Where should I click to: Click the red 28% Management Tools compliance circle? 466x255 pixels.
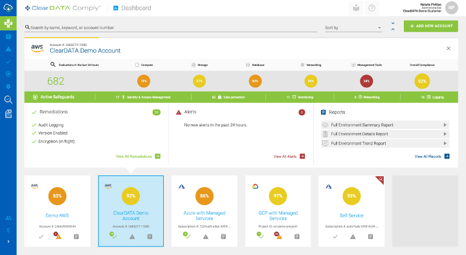(x=366, y=81)
